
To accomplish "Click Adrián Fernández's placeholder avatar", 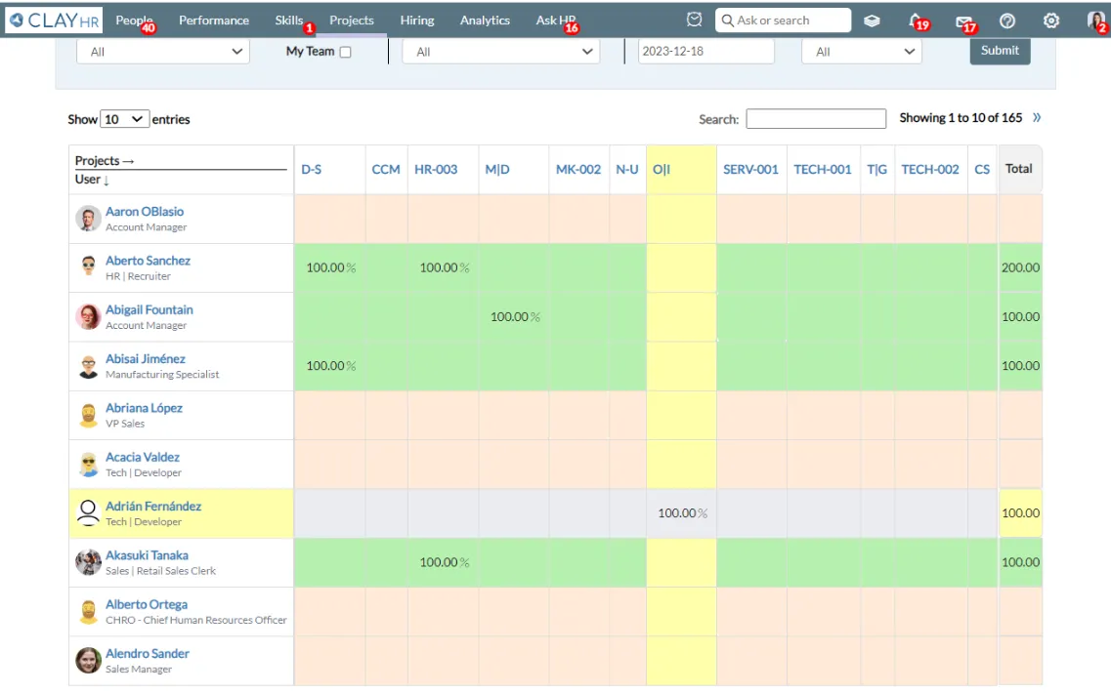I will click(x=89, y=513).
